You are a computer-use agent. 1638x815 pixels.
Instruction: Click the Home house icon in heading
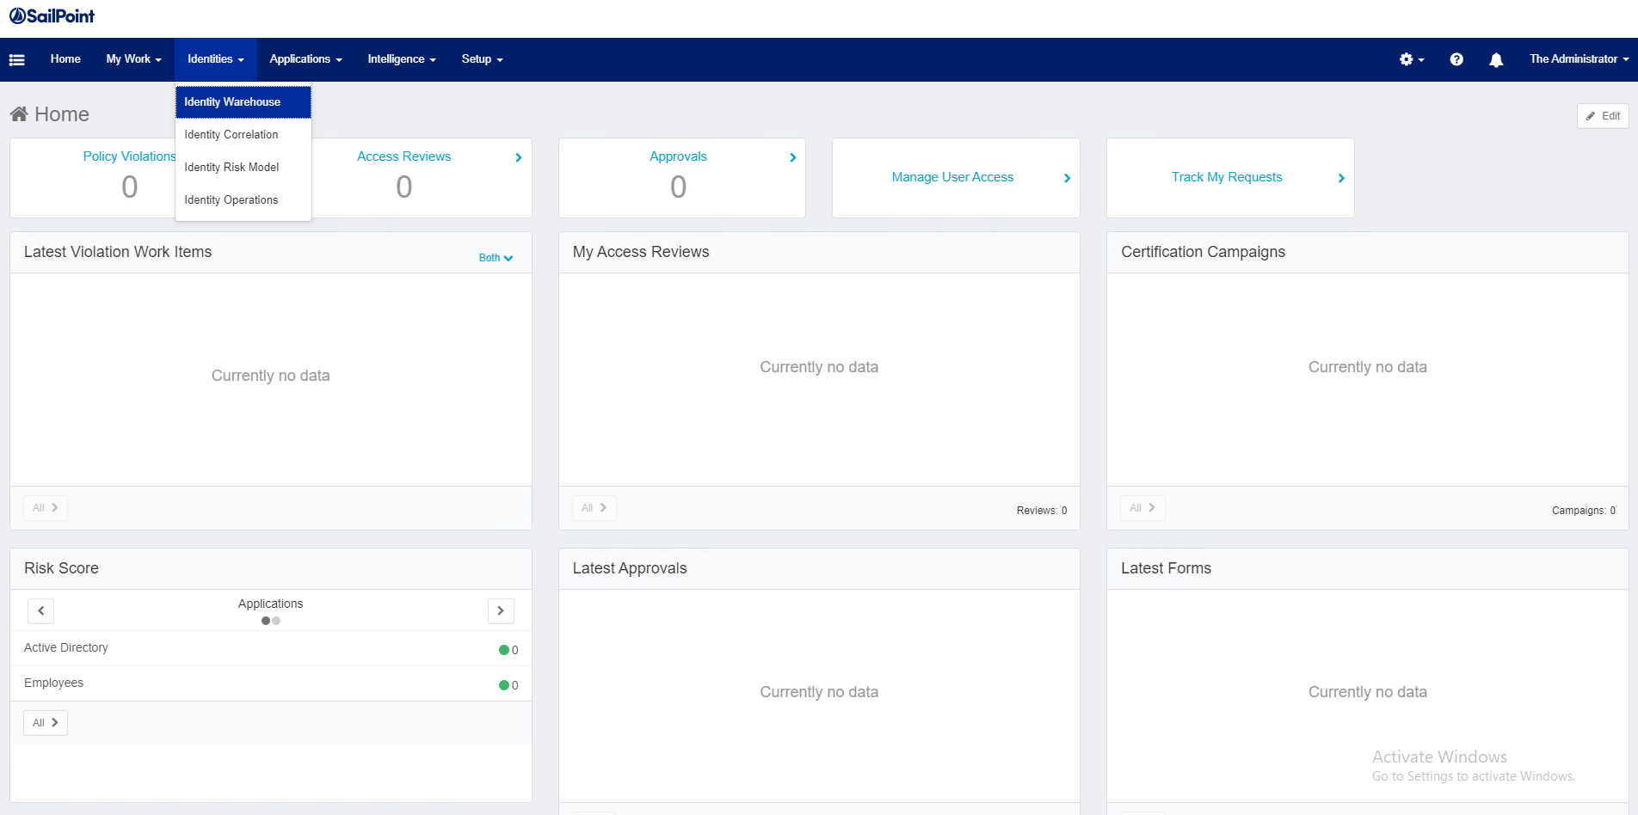tap(19, 113)
